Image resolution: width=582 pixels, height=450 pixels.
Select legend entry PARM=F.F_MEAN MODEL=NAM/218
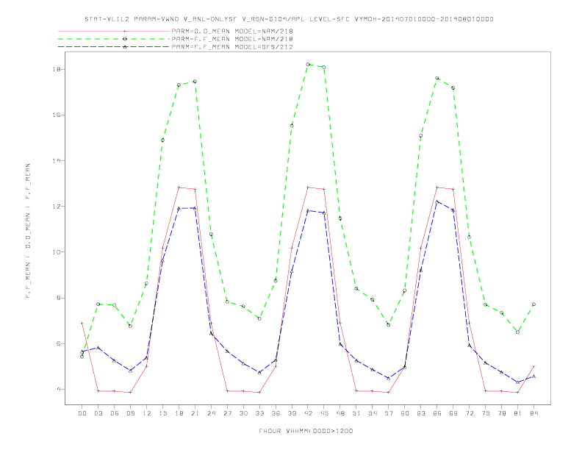[232, 39]
